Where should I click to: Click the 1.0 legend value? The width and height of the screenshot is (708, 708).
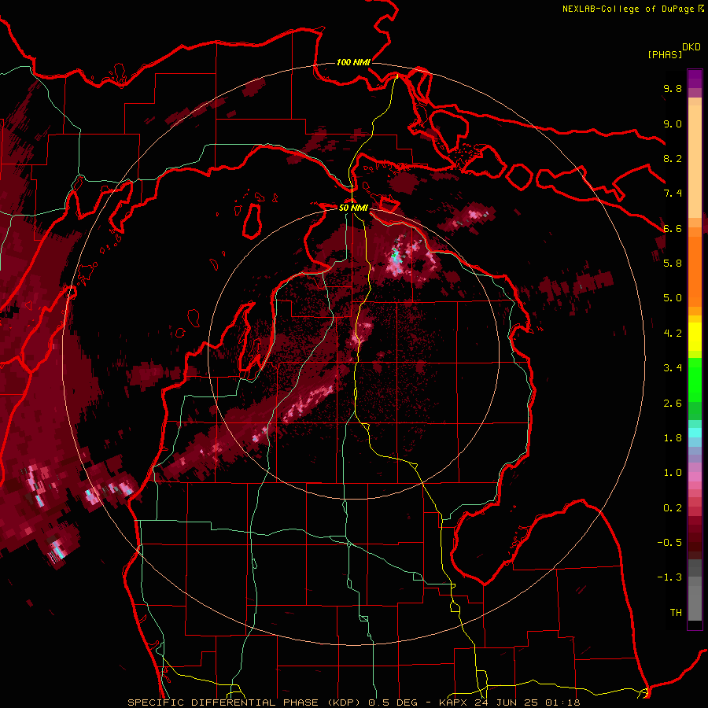[673, 473]
